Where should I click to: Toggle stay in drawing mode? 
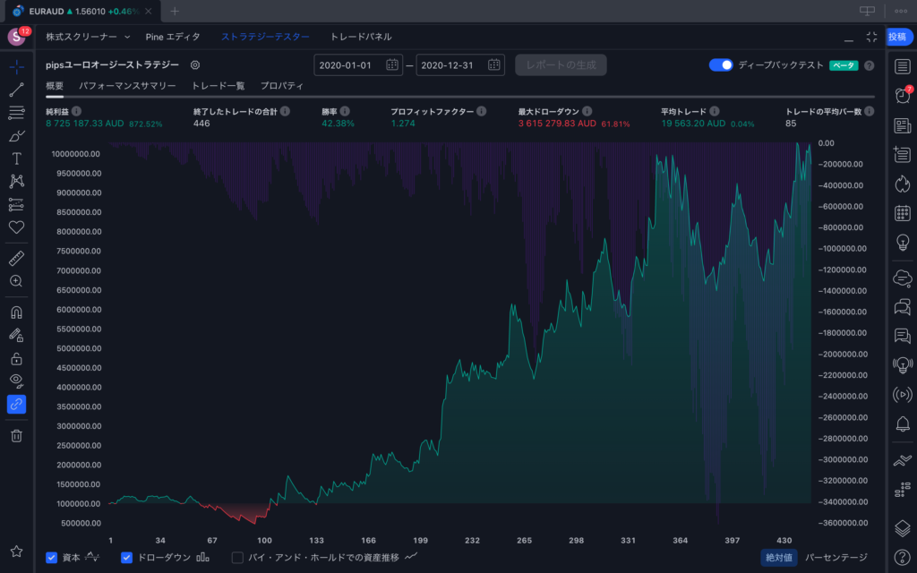(x=16, y=335)
